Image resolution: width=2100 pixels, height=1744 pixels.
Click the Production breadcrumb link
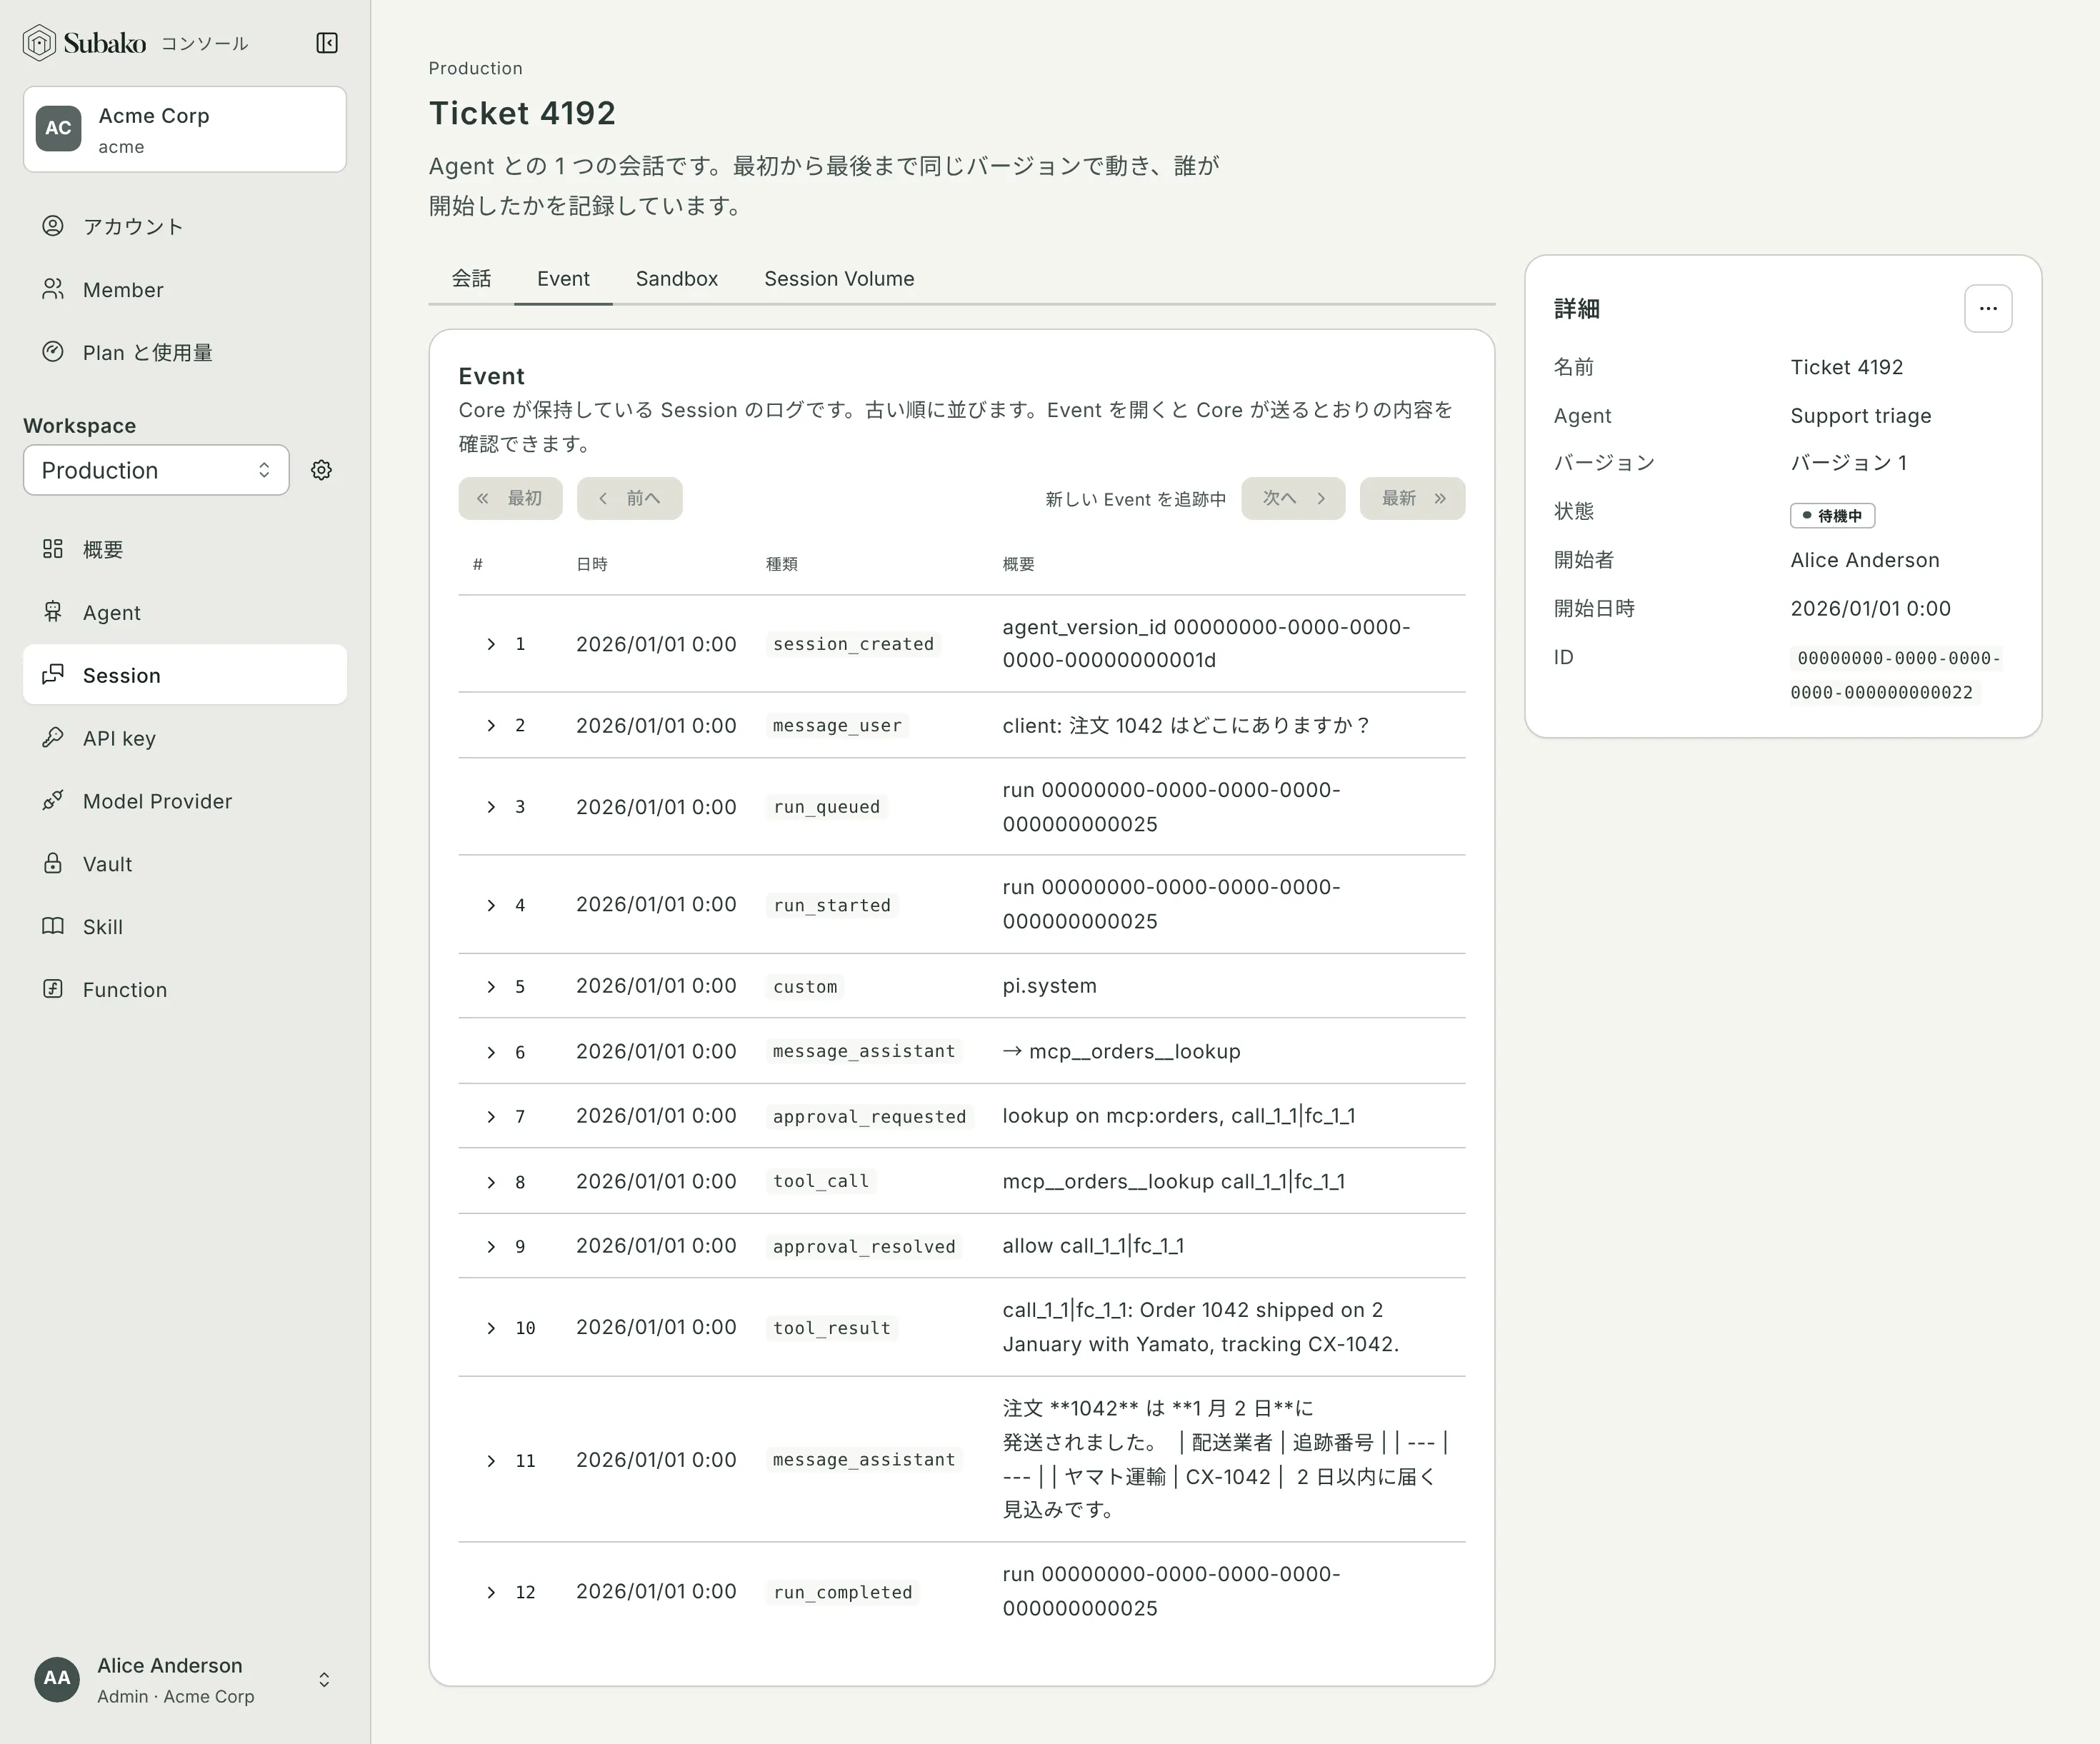coord(475,68)
